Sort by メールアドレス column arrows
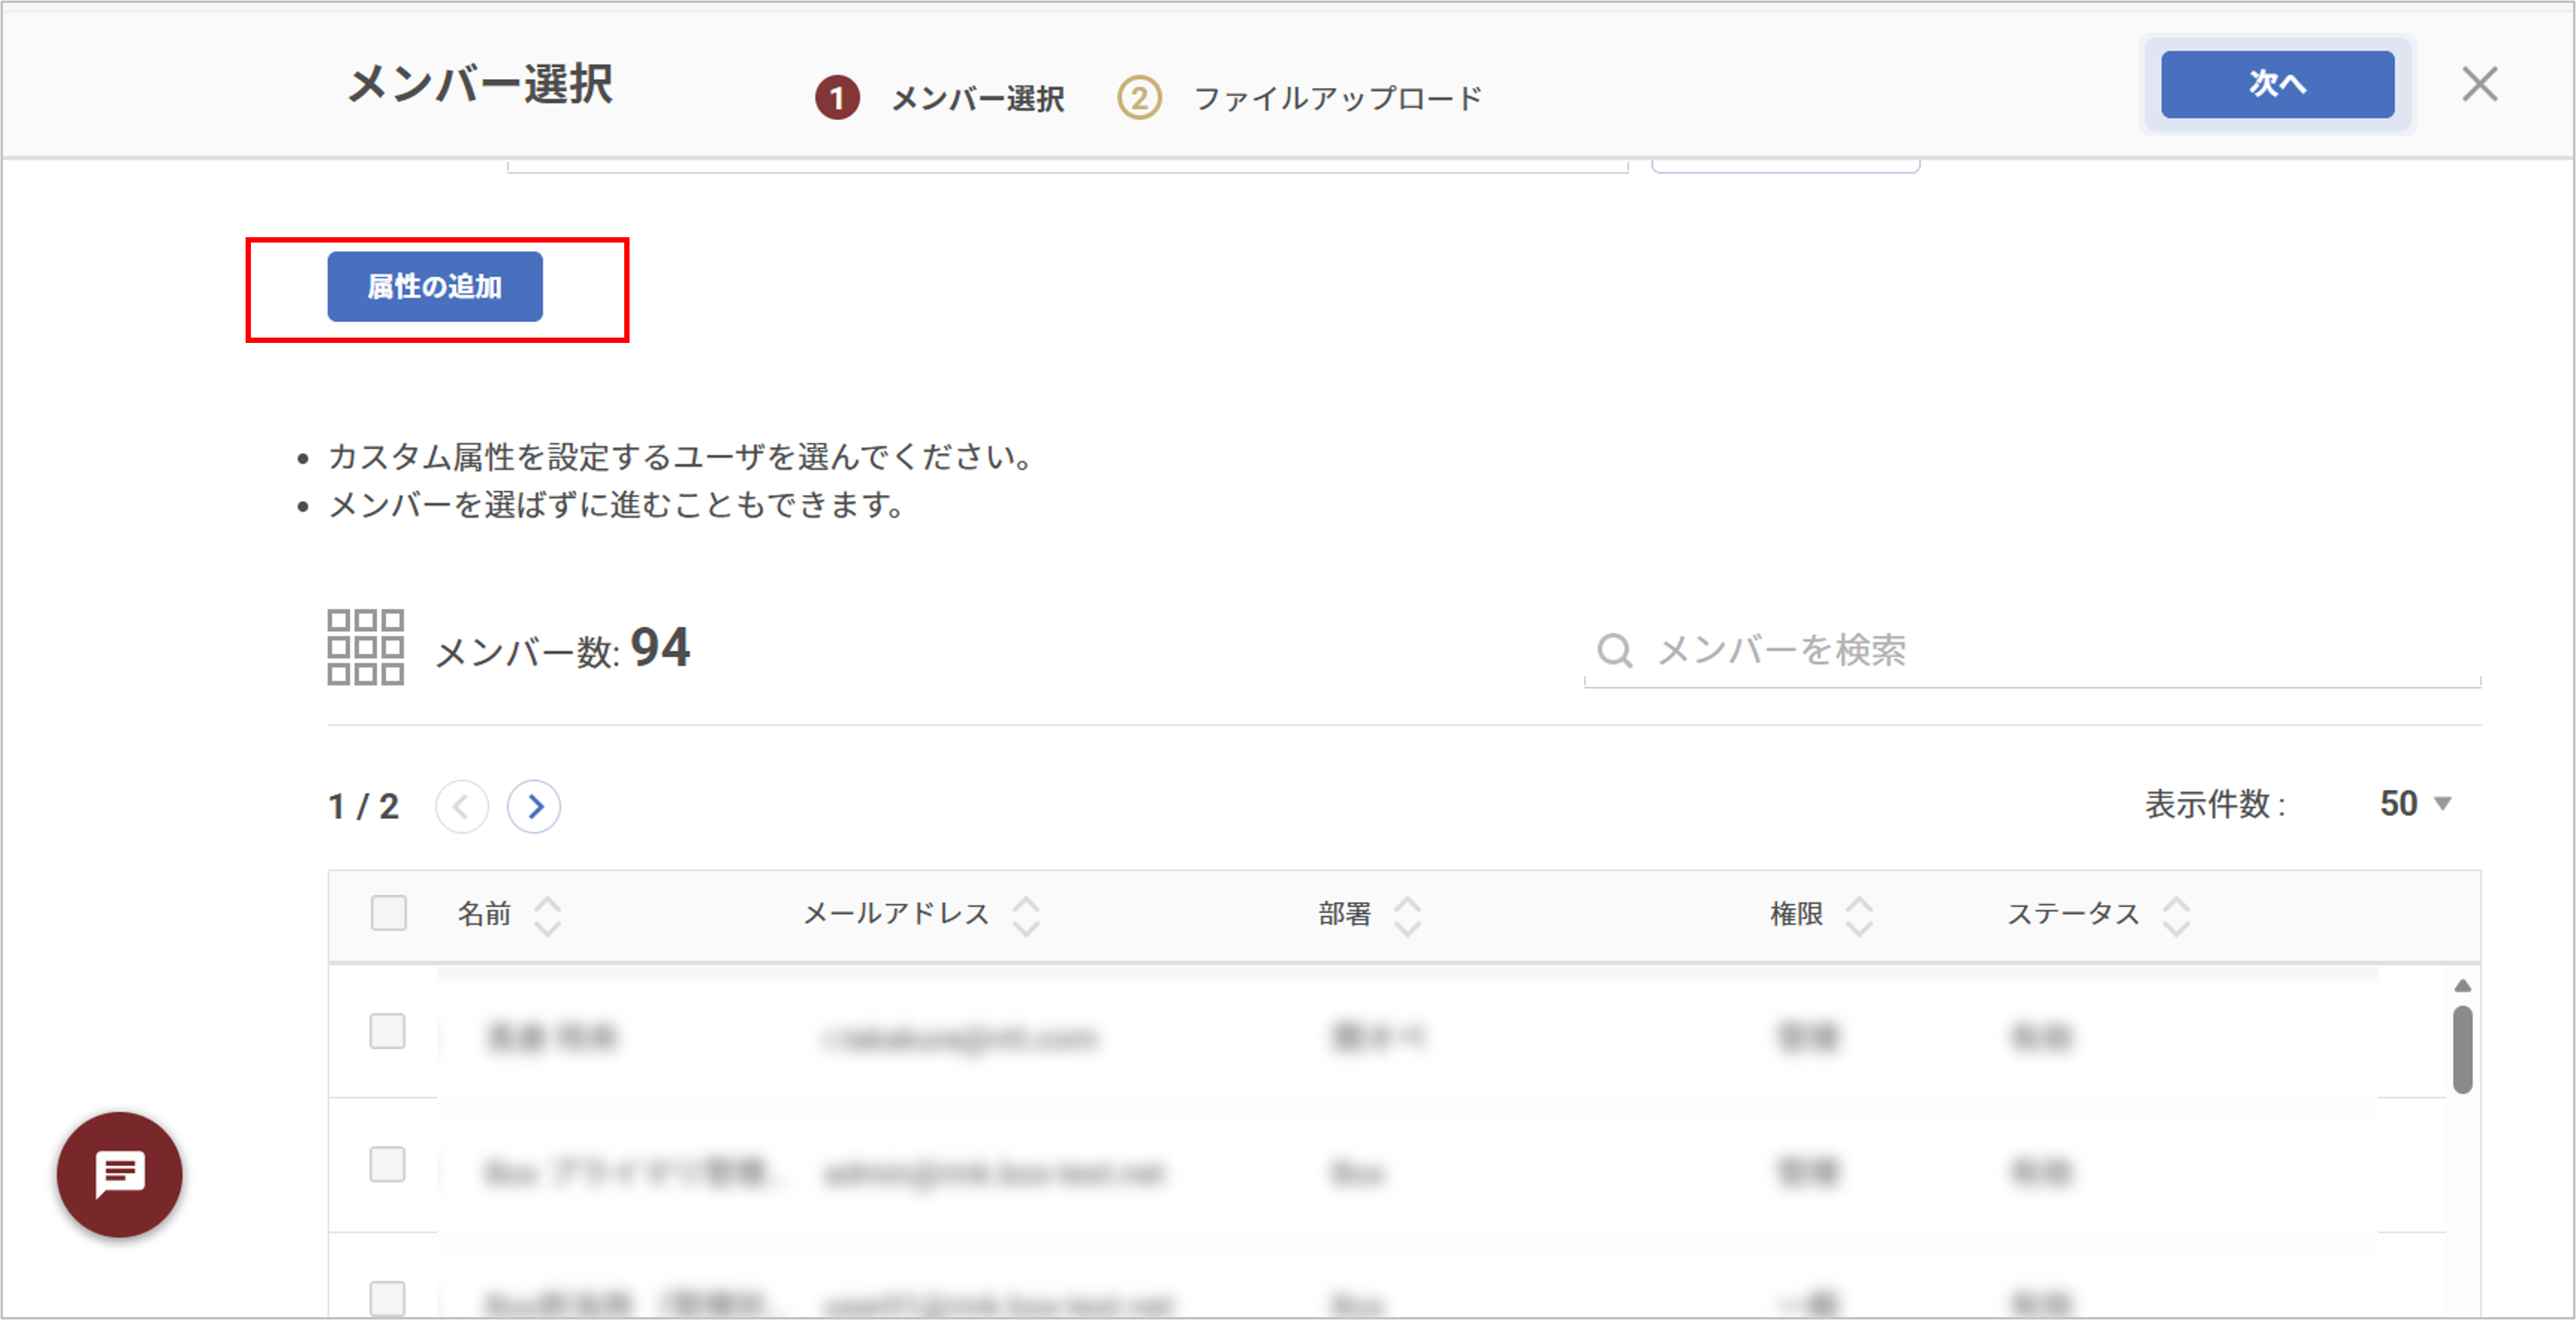This screenshot has height=1320, width=2576. coord(1026,915)
